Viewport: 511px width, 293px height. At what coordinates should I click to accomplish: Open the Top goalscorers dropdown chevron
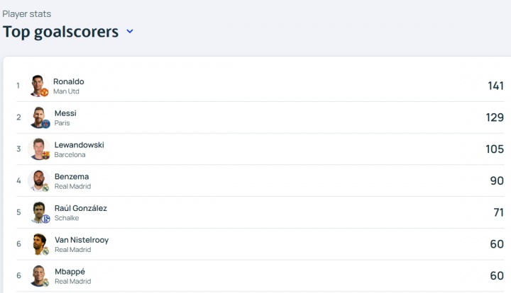point(130,31)
